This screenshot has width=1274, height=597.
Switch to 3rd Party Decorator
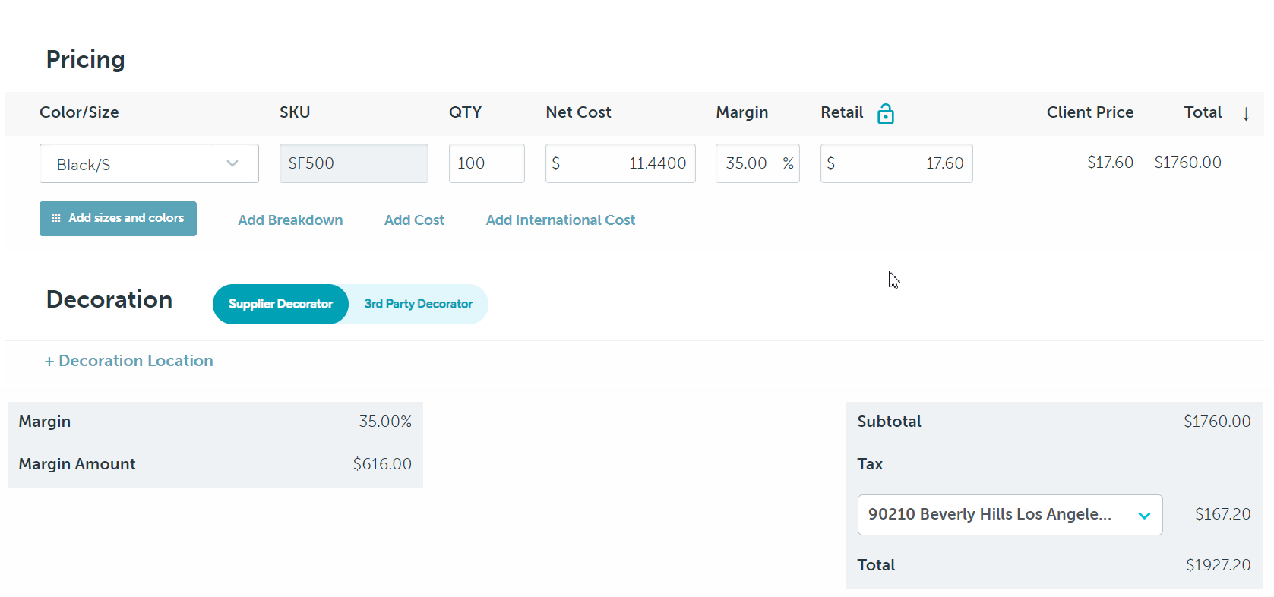tap(418, 304)
